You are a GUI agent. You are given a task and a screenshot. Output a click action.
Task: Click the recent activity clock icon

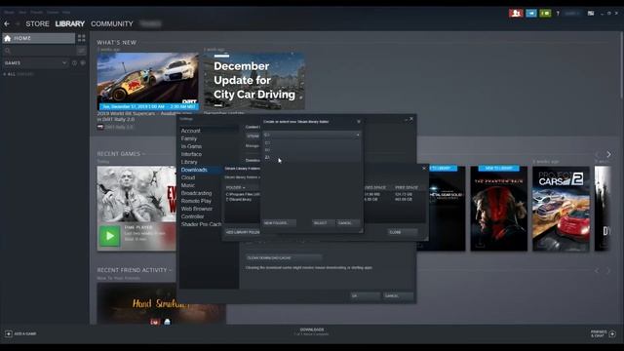click(x=74, y=62)
